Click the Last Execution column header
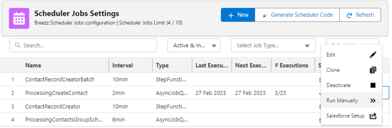392x128 pixels. pyautogui.click(x=212, y=65)
